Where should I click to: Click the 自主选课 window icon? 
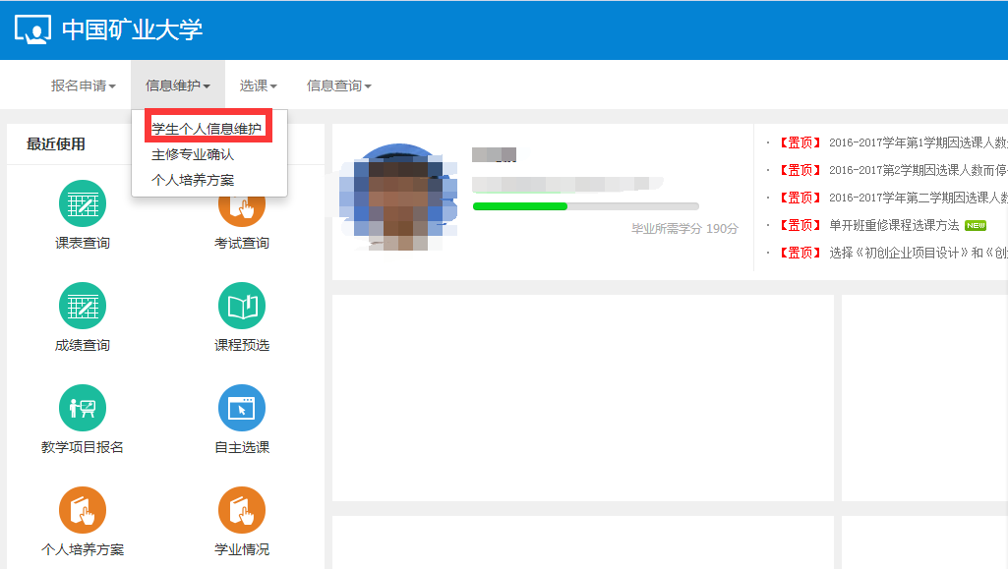click(242, 408)
